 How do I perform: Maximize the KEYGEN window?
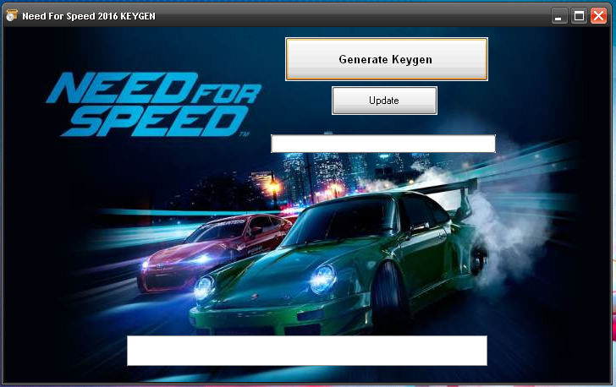[579, 16]
